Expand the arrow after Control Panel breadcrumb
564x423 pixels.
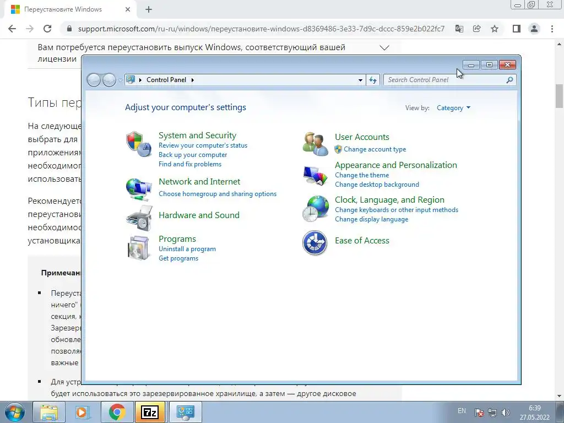point(192,80)
